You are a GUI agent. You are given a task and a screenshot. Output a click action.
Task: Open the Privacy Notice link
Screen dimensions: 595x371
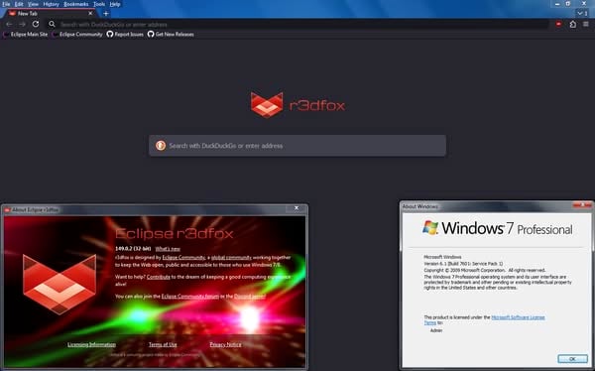click(225, 344)
